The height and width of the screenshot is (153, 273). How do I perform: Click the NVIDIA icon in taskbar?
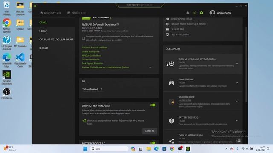coord(188,149)
